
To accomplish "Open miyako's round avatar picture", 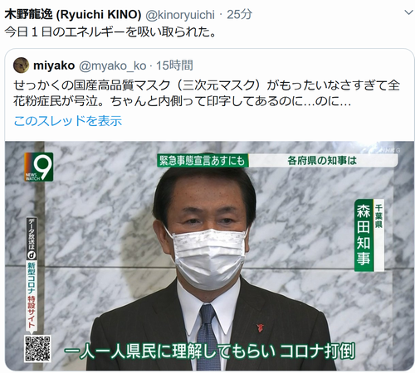I will point(21,65).
